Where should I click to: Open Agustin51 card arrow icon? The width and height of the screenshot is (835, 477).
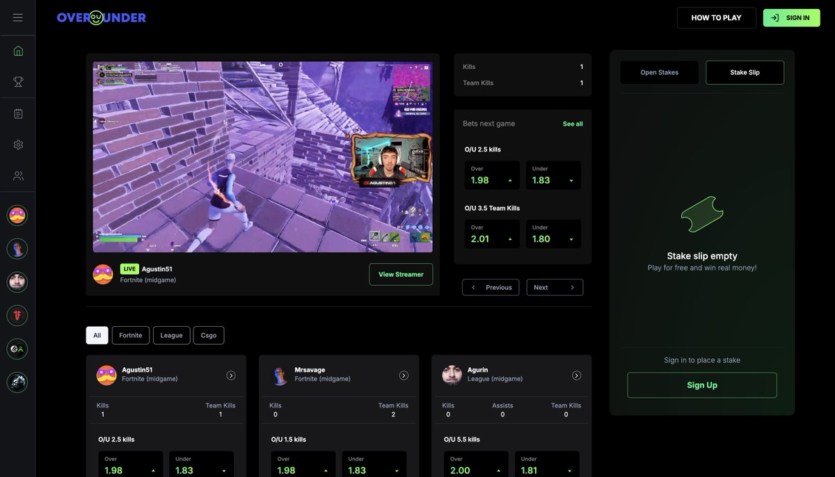coord(231,375)
